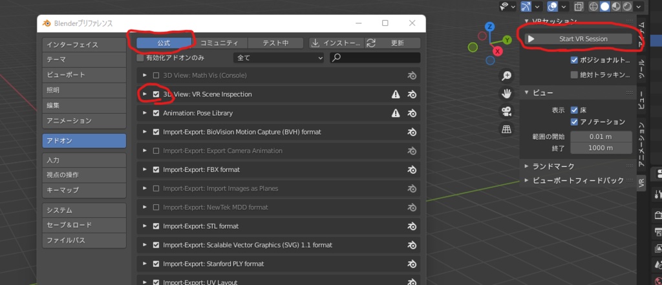Open the 全て category dropdown
This screenshot has height=285, width=662.
click(x=279, y=58)
